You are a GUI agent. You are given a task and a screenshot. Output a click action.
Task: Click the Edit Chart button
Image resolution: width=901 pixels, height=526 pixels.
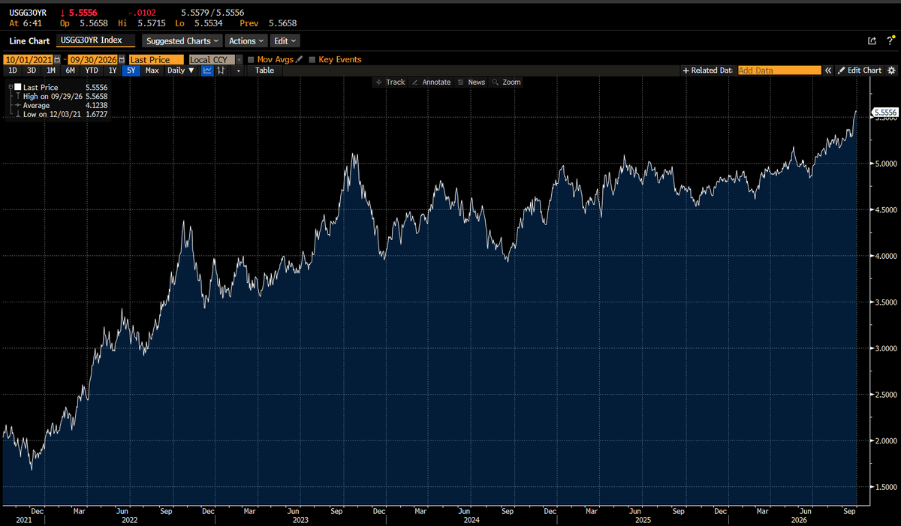(860, 70)
